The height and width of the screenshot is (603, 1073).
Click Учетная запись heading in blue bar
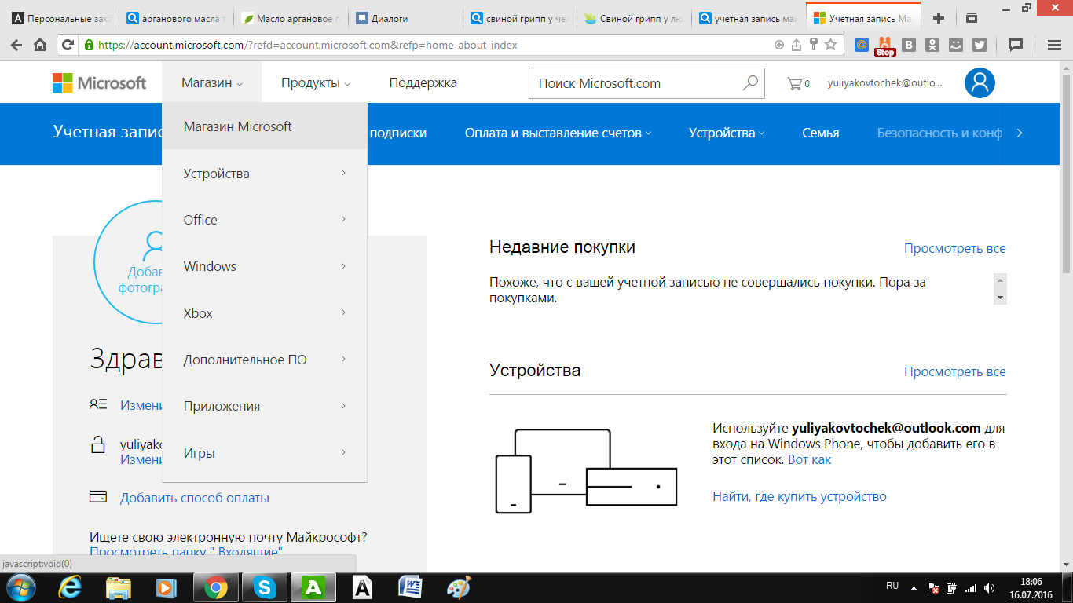point(107,132)
